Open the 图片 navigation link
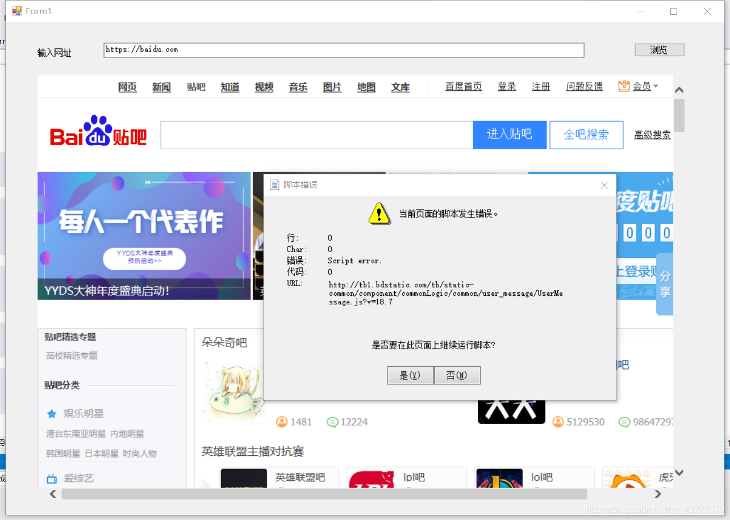 [x=332, y=87]
